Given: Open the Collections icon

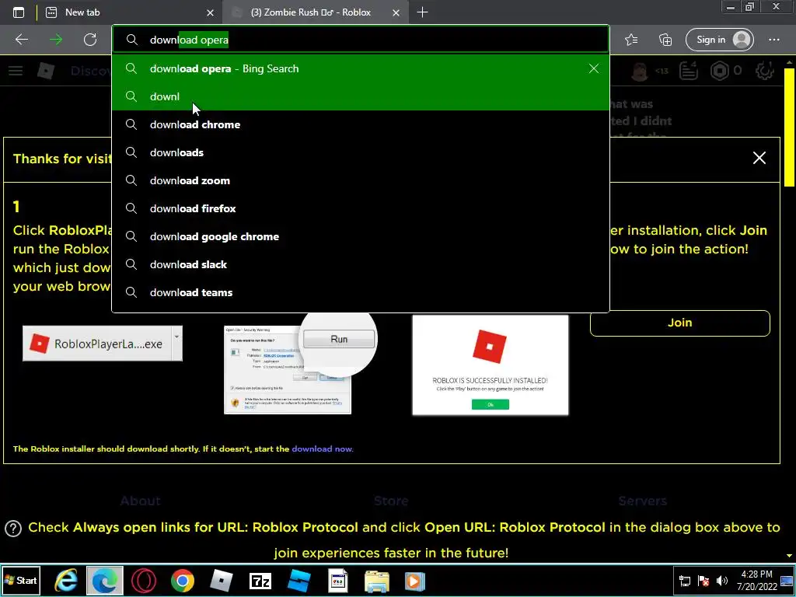Looking at the screenshot, I should pos(665,40).
